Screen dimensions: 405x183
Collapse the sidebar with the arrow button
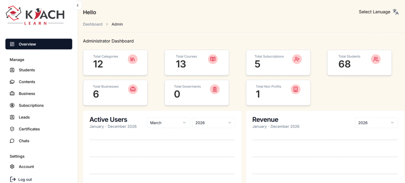point(78,5)
